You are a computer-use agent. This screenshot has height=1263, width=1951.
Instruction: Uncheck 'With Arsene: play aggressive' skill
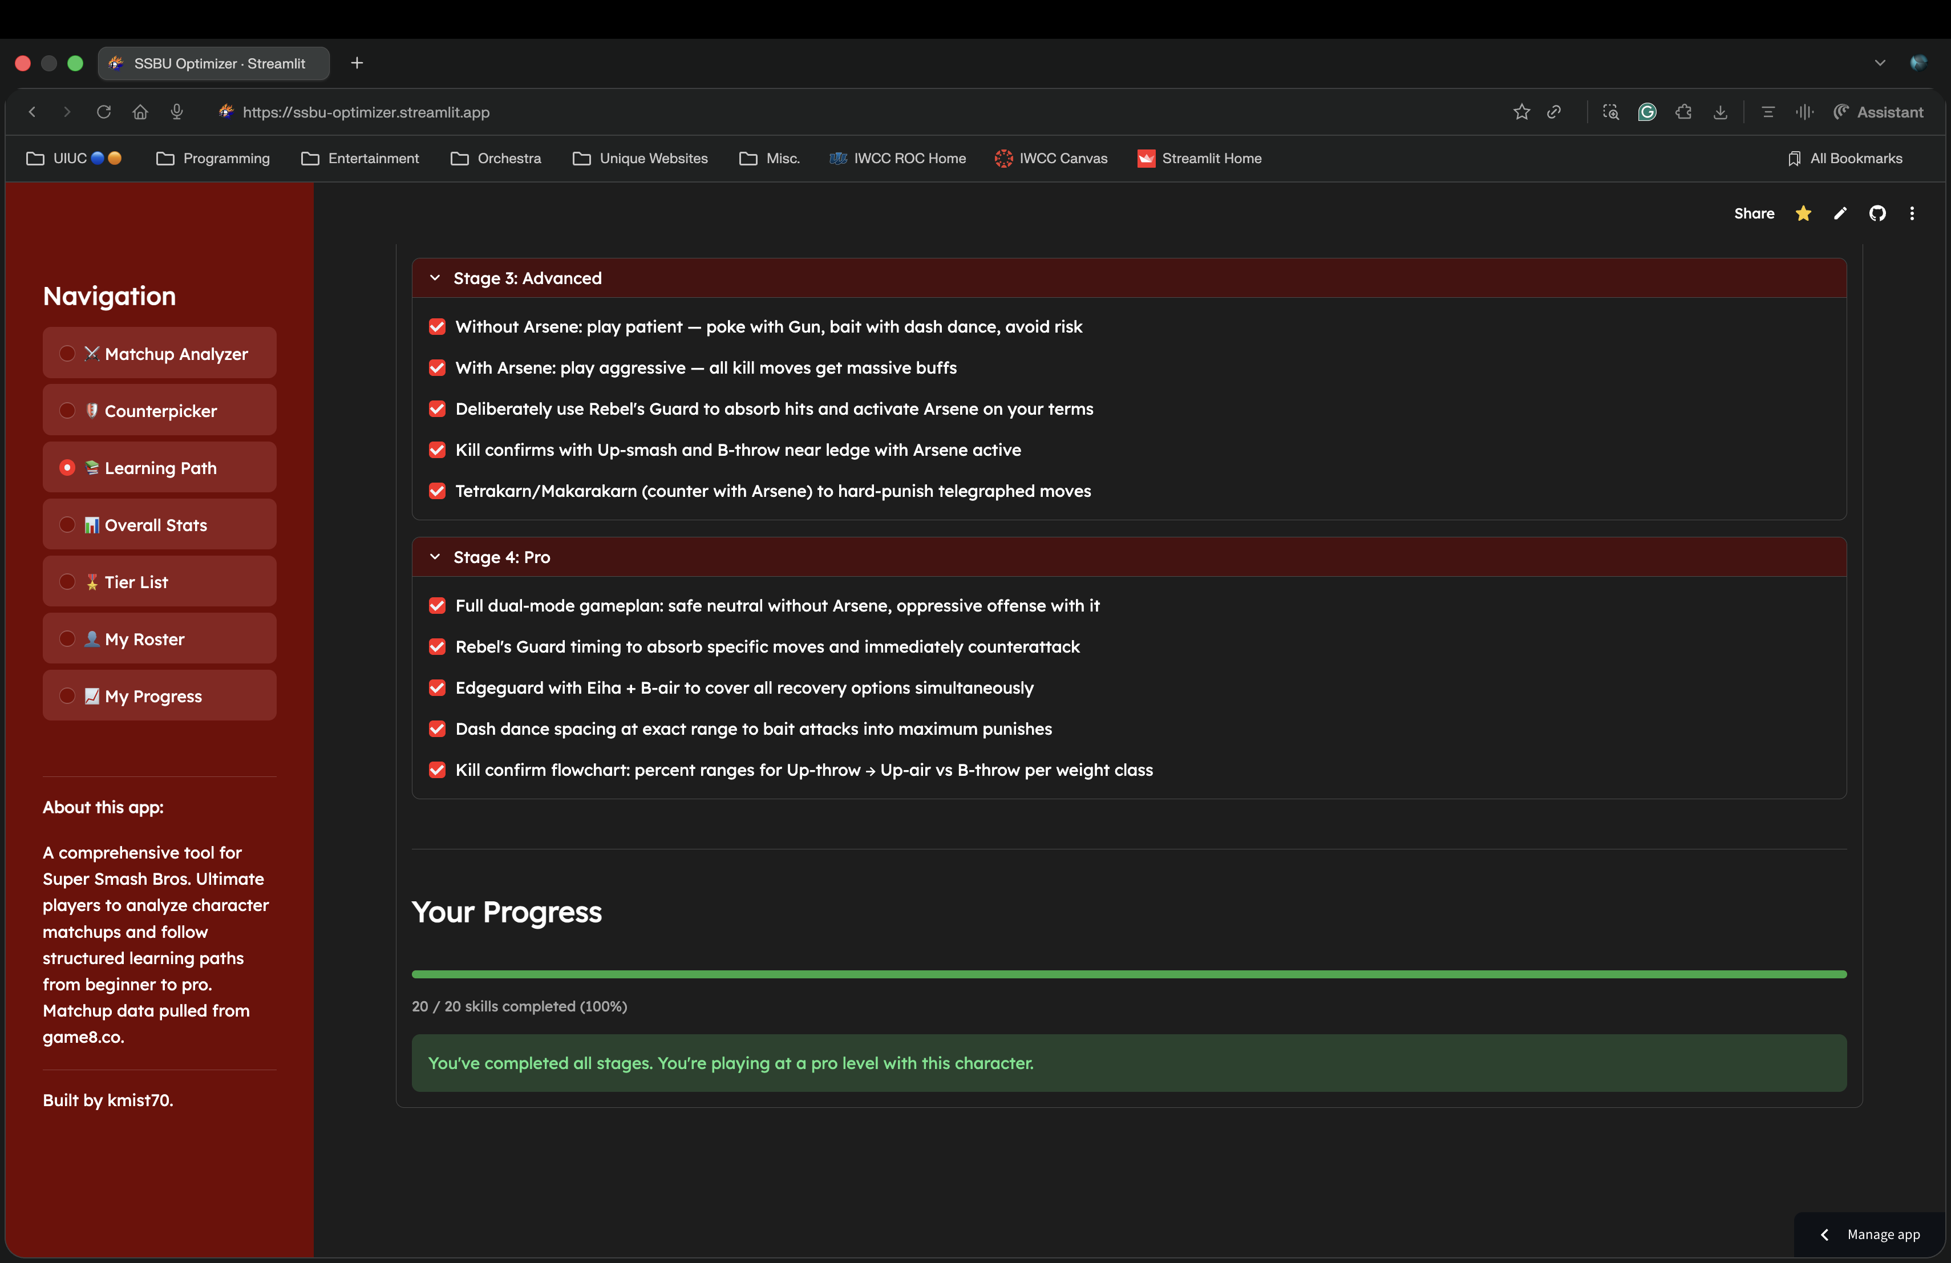click(x=437, y=368)
